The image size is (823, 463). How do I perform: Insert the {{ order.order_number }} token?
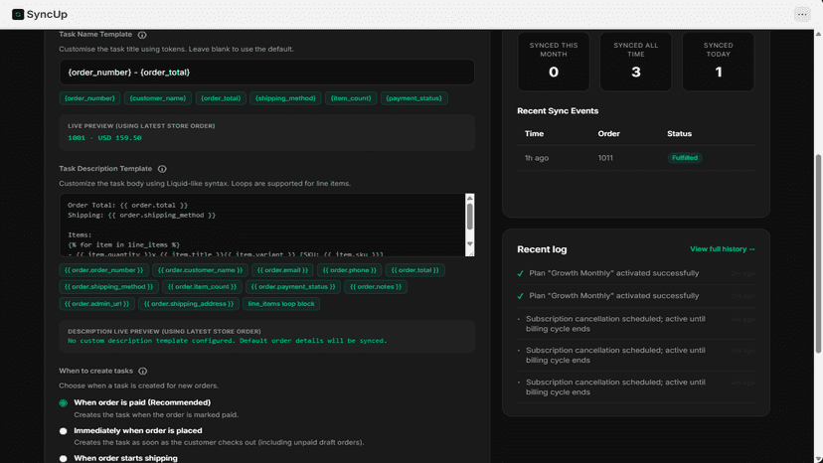tap(103, 270)
